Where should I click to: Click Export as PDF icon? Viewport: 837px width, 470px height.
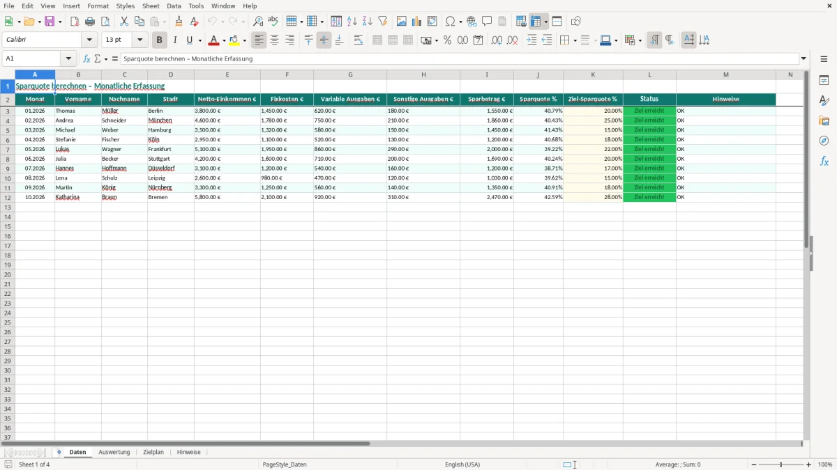75,22
